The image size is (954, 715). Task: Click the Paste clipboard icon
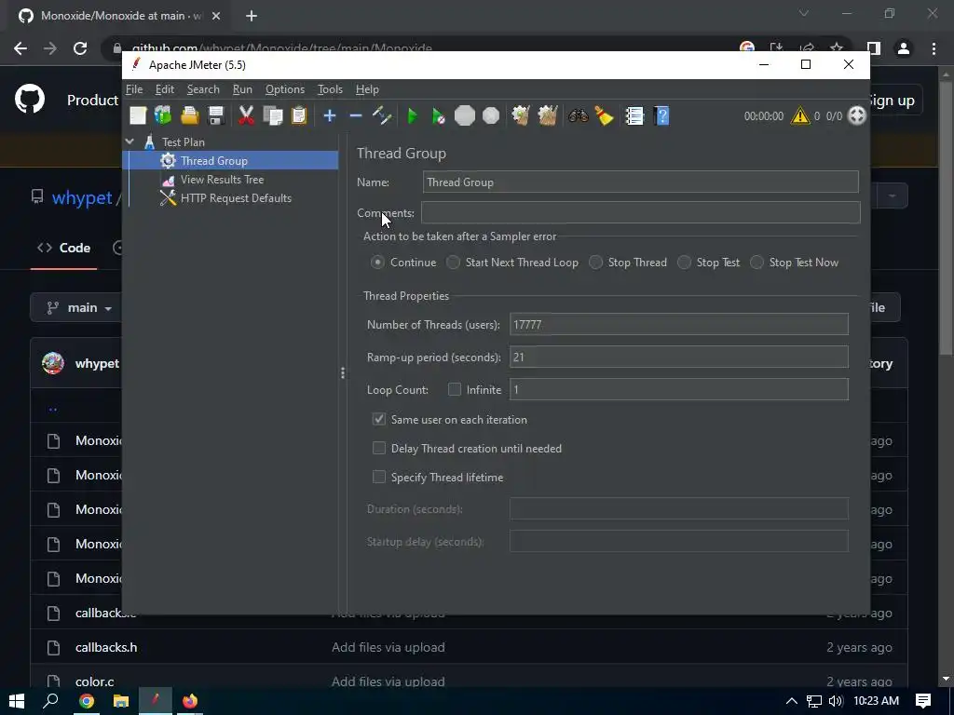click(299, 115)
